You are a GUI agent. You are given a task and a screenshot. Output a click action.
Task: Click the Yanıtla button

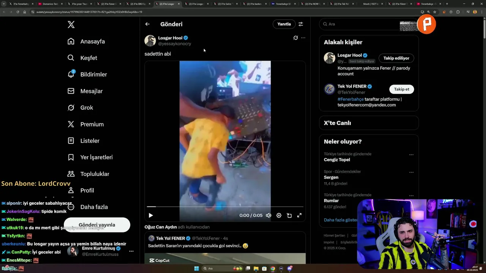pos(284,24)
